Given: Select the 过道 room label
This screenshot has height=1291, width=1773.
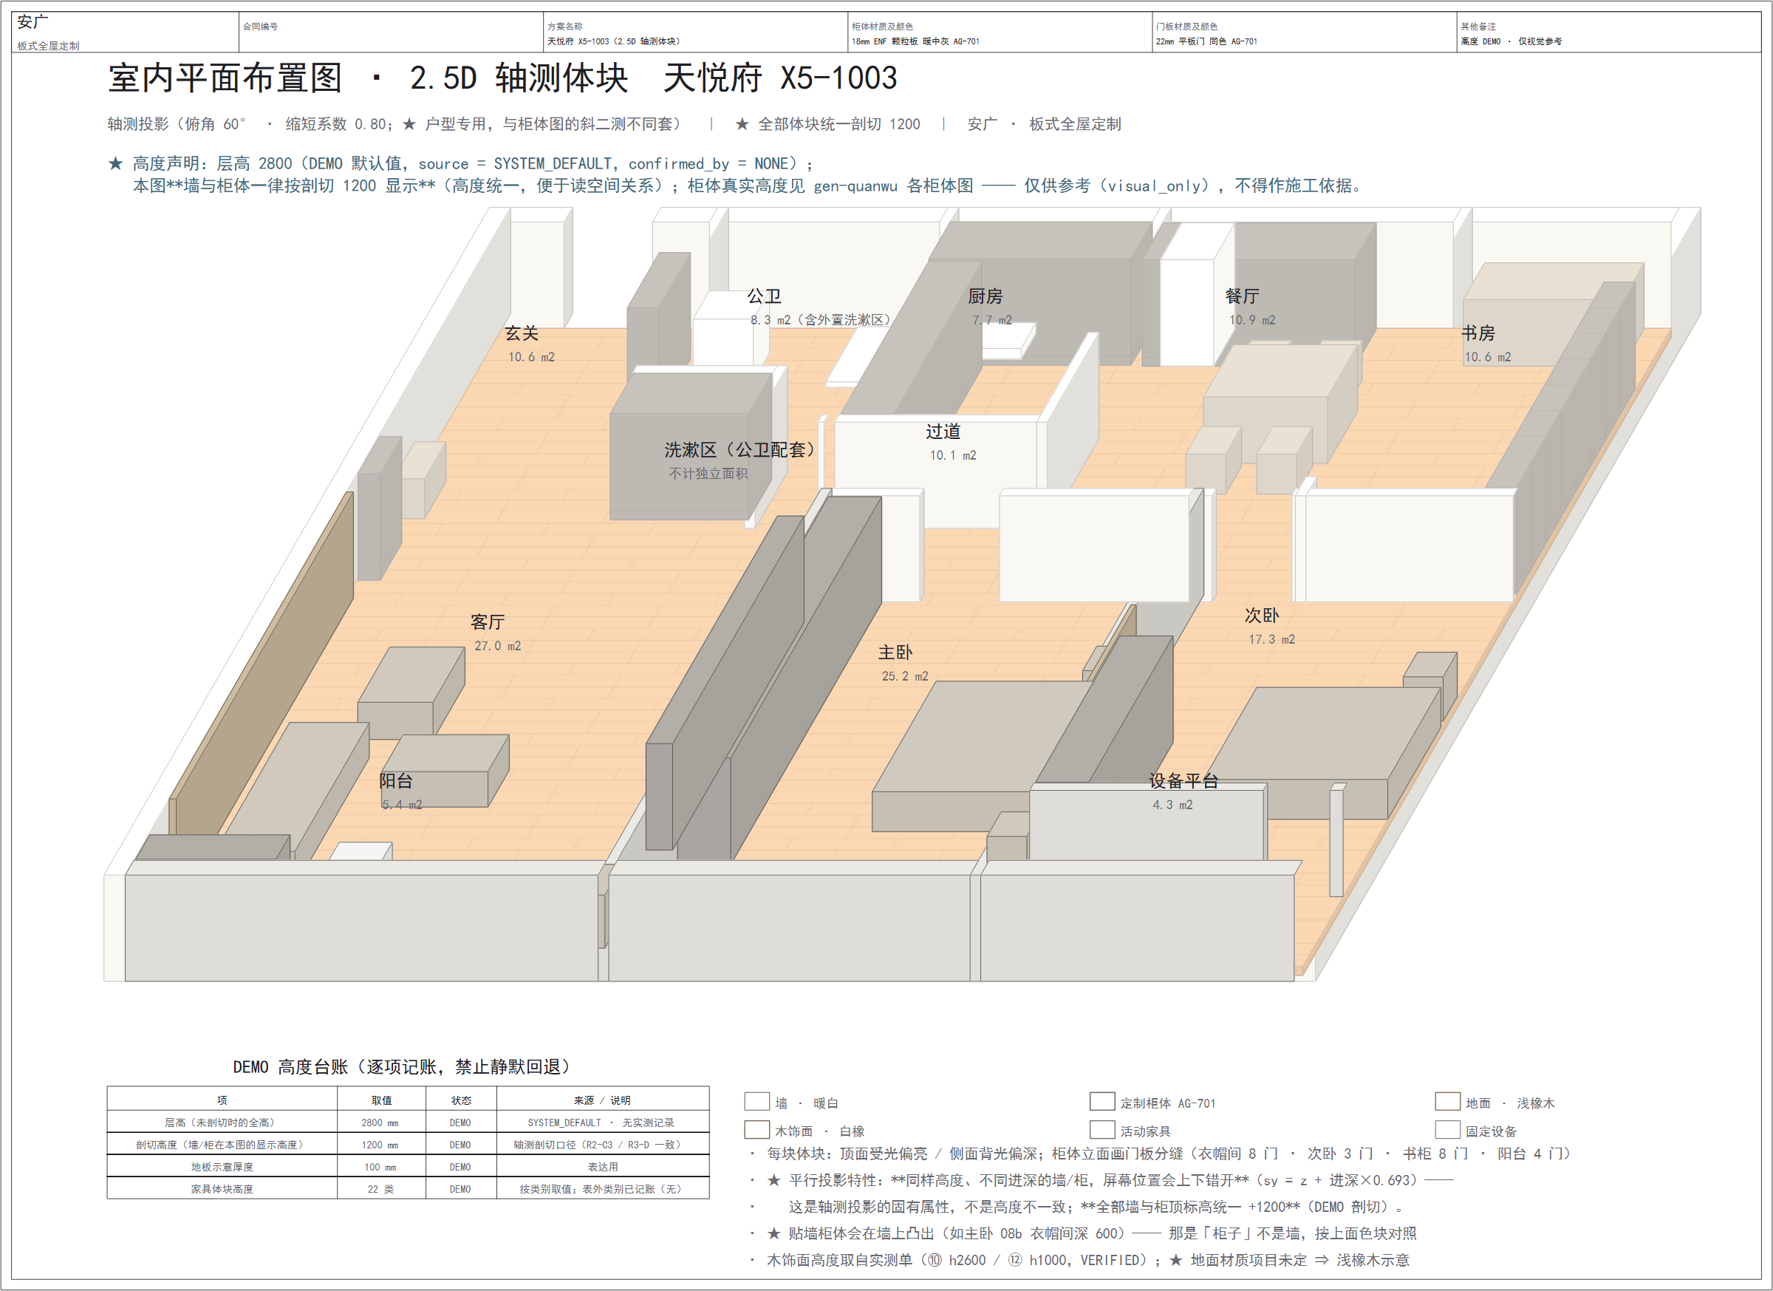Looking at the screenshot, I should (x=943, y=432).
